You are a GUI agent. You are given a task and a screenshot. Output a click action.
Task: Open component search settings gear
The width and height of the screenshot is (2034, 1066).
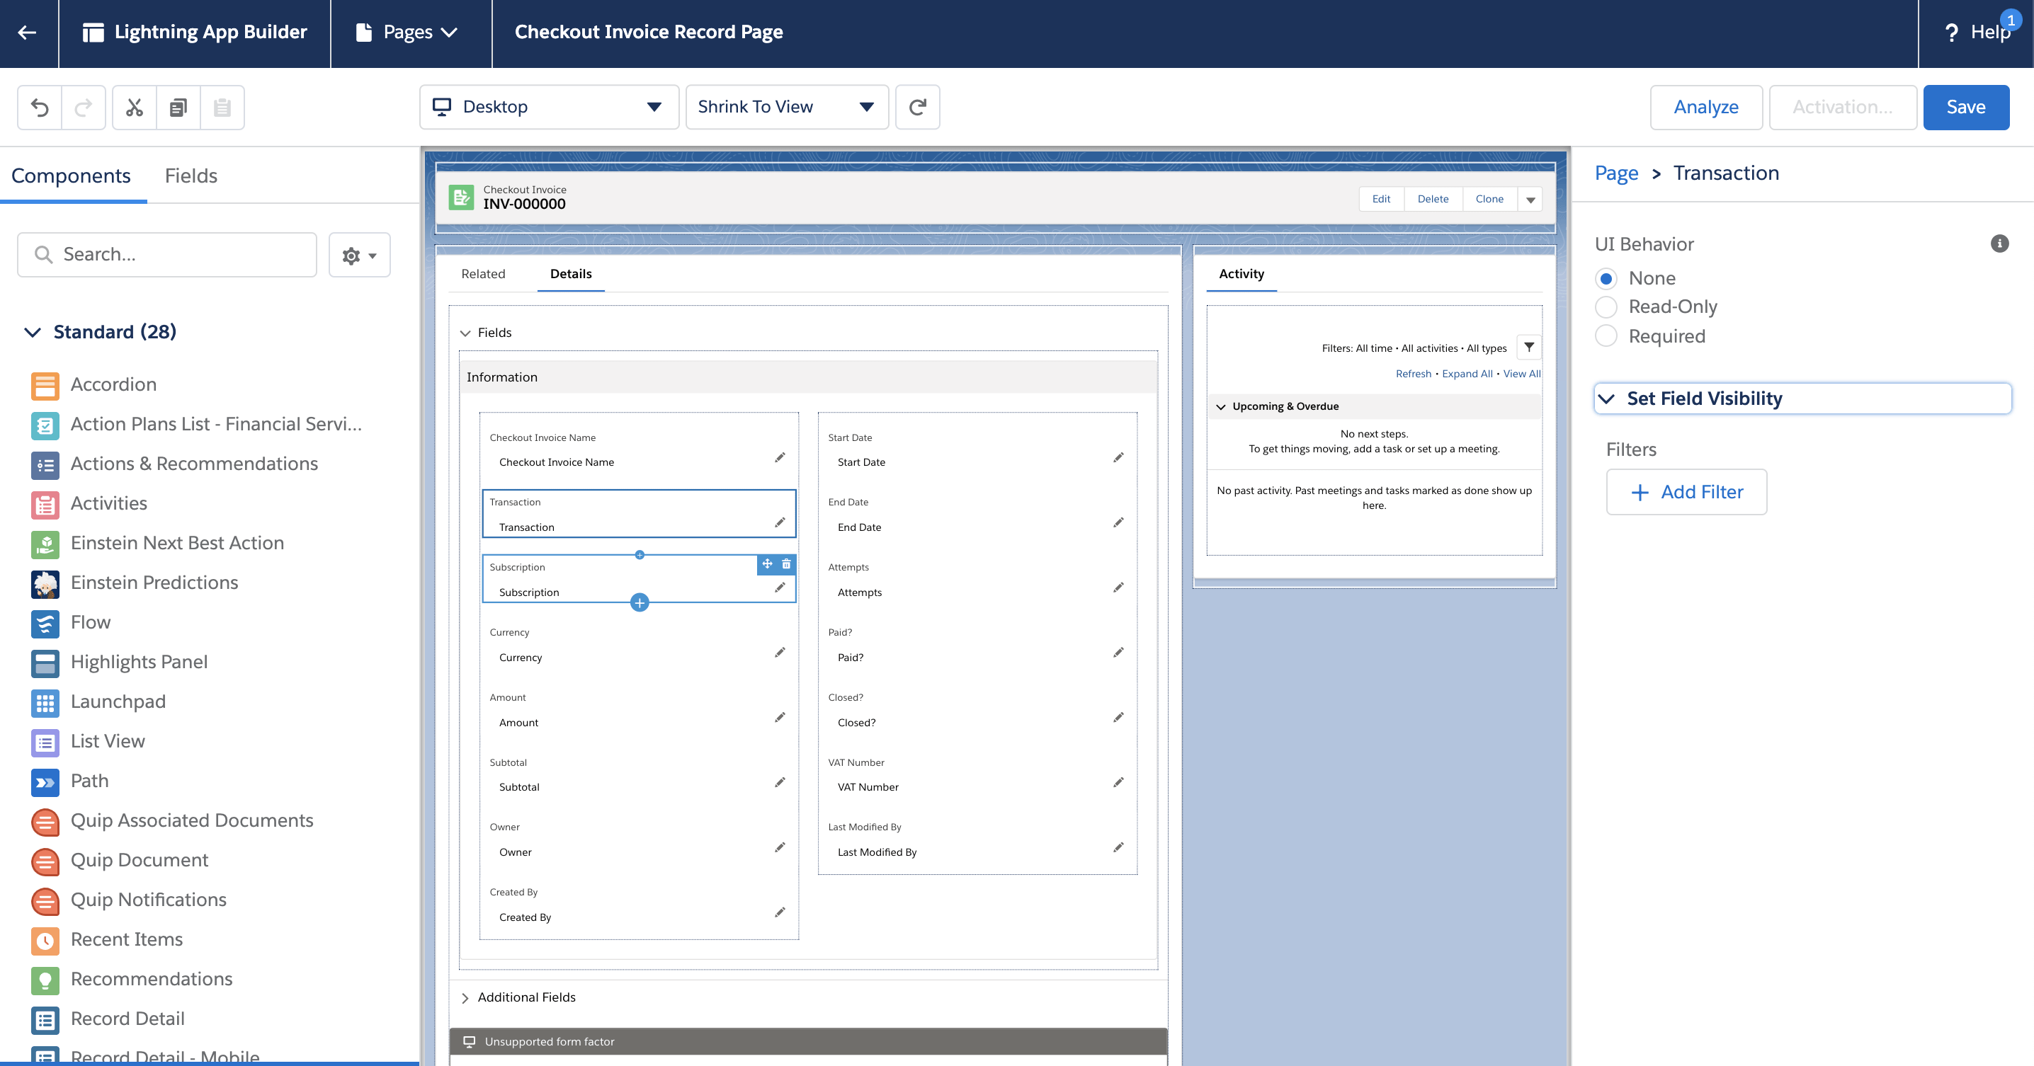pyautogui.click(x=359, y=255)
